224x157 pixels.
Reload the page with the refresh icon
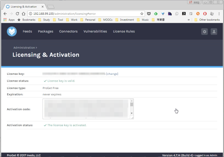(17, 14)
